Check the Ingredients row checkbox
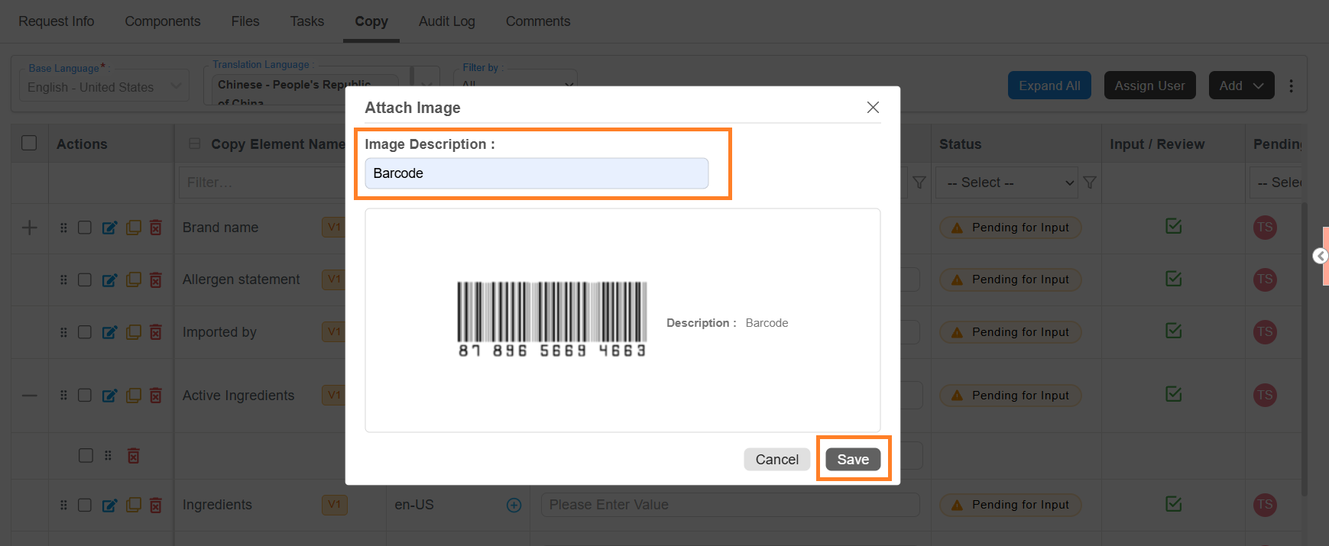 click(85, 505)
